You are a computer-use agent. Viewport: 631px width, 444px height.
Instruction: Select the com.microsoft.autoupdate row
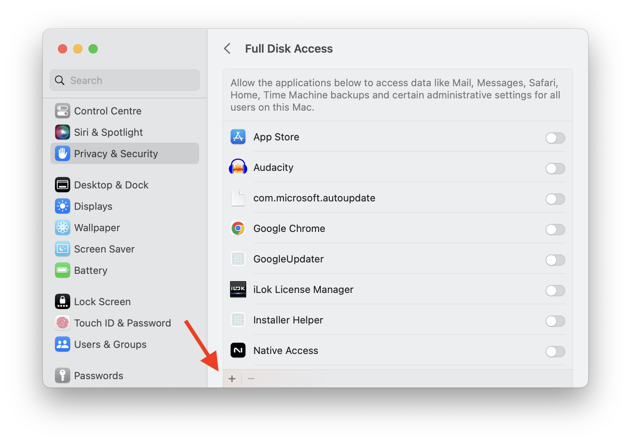(x=314, y=198)
